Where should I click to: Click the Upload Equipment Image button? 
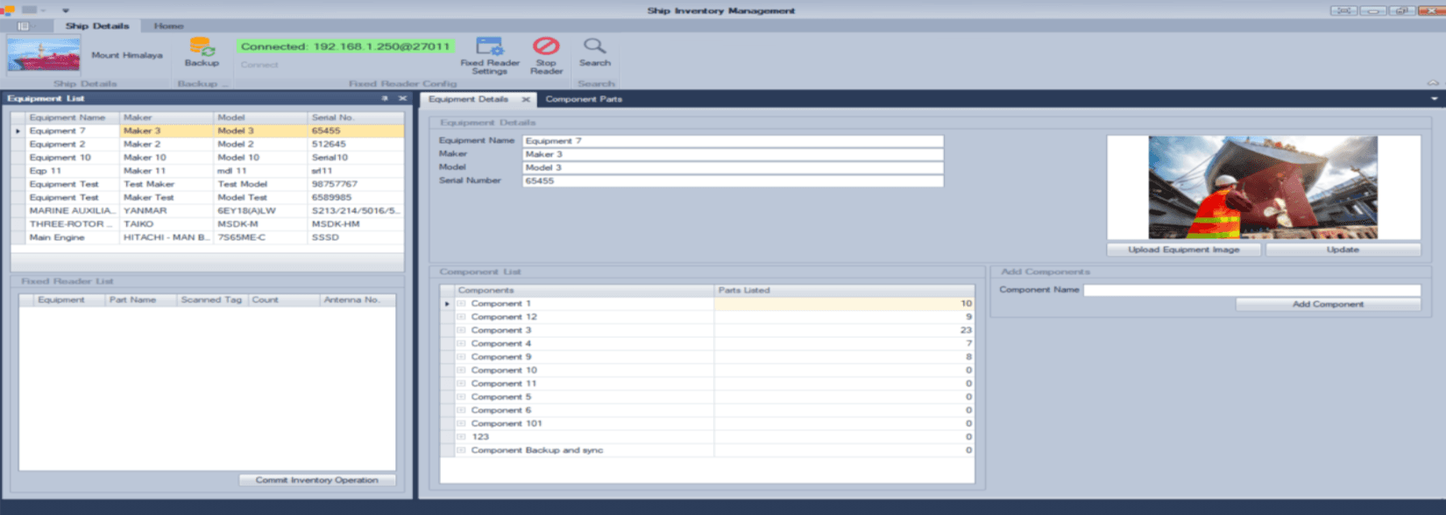pyautogui.click(x=1183, y=250)
